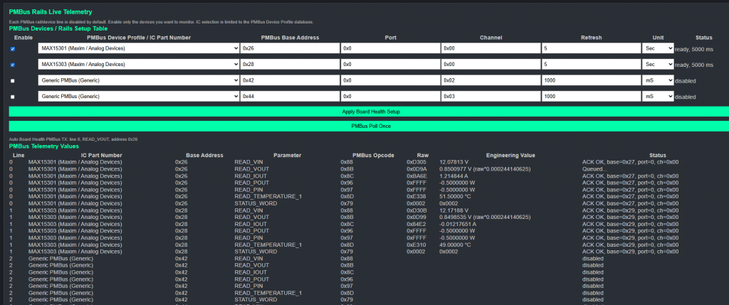
Task: Click the PMBus Opcode column header
Action: (x=374, y=155)
